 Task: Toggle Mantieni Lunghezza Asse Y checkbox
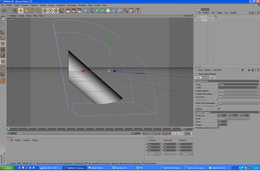[218, 128]
